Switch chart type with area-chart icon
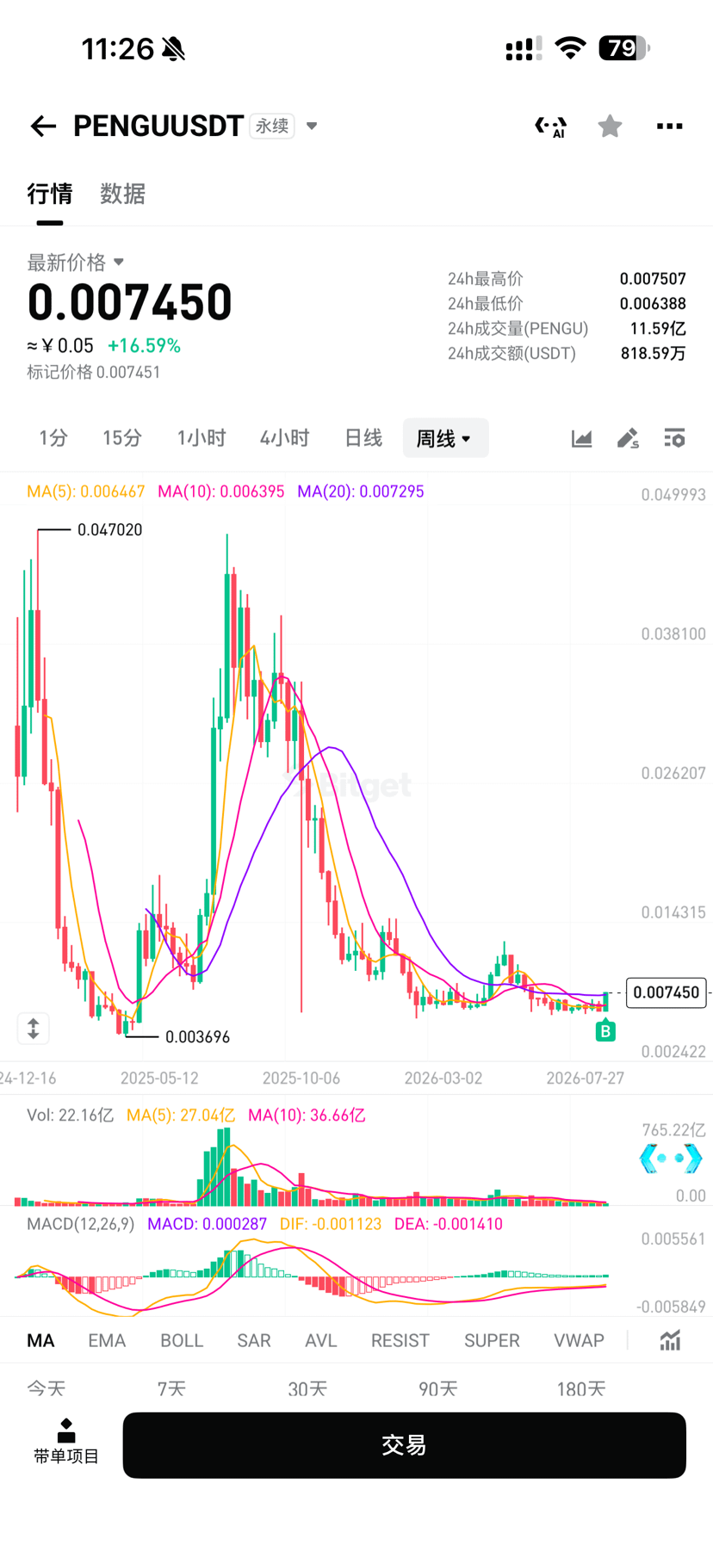The image size is (713, 1545). (582, 438)
